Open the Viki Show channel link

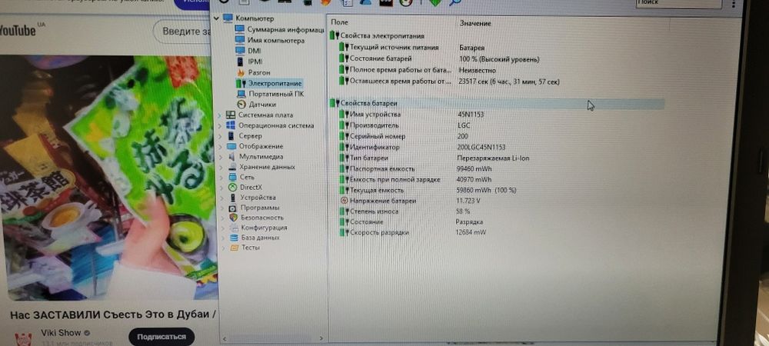[x=61, y=333]
